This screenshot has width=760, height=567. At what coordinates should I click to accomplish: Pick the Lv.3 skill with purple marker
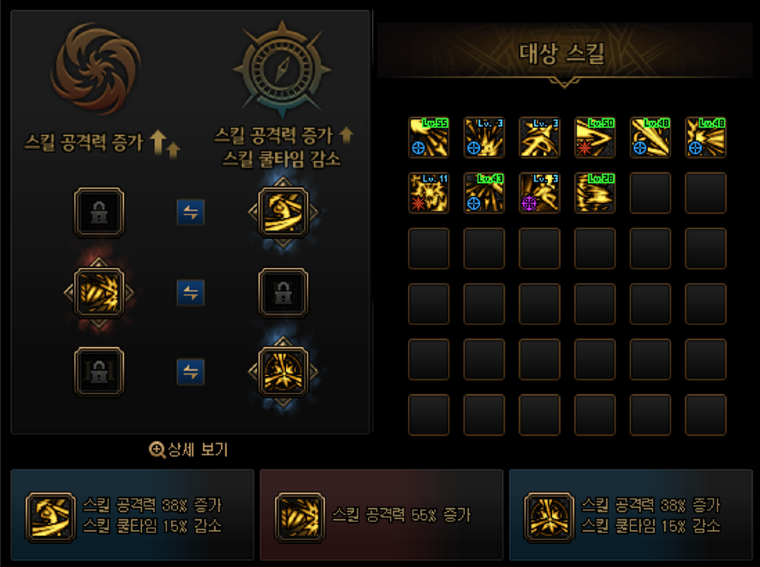click(x=539, y=193)
